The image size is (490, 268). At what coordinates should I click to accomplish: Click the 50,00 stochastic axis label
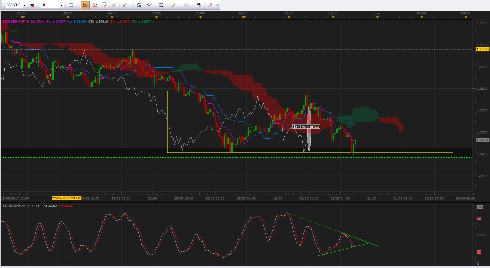[481, 235]
